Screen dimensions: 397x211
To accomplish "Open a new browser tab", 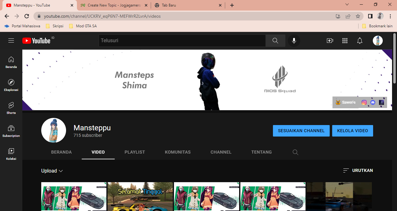I will point(232,5).
